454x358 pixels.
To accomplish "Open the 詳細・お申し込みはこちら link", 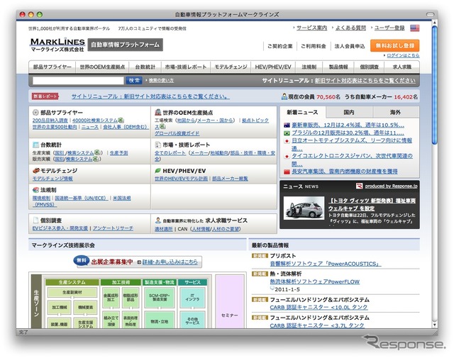I will click(x=170, y=262).
